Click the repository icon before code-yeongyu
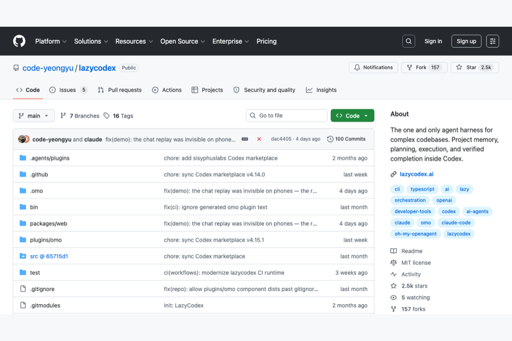Viewport: 512px width, 341px height. tap(16, 68)
